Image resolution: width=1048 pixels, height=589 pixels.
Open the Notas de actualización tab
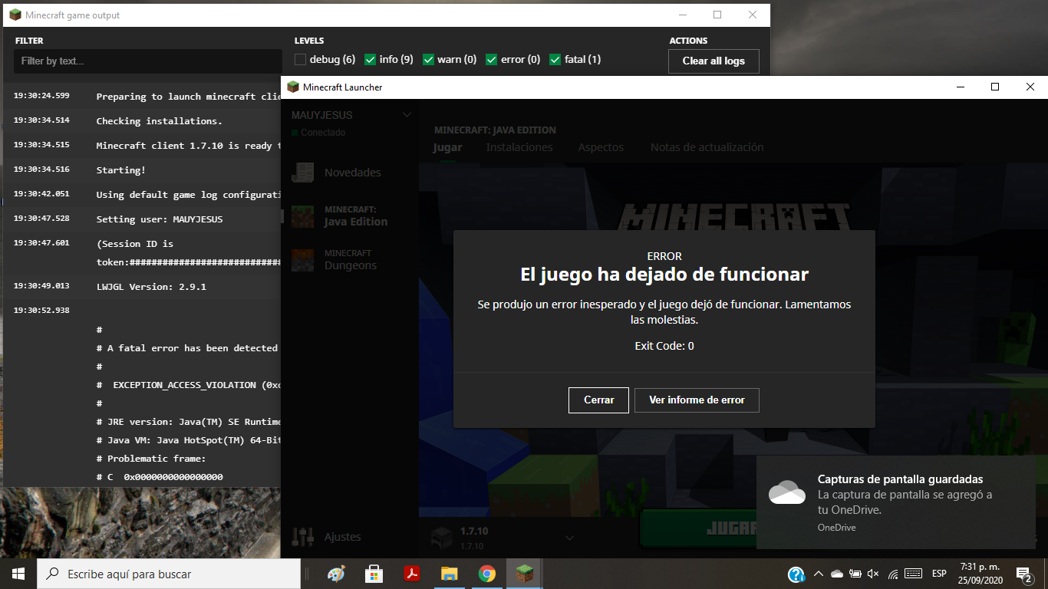point(707,147)
